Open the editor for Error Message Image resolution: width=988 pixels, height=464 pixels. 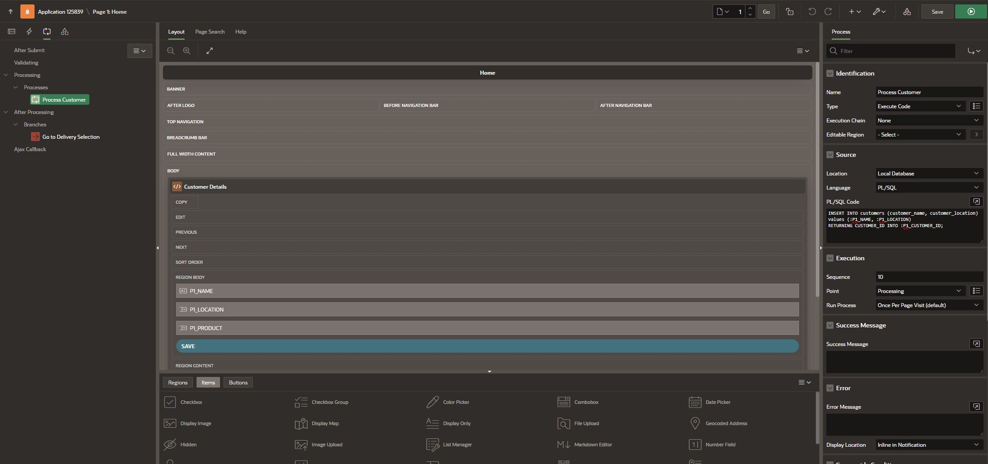976,407
